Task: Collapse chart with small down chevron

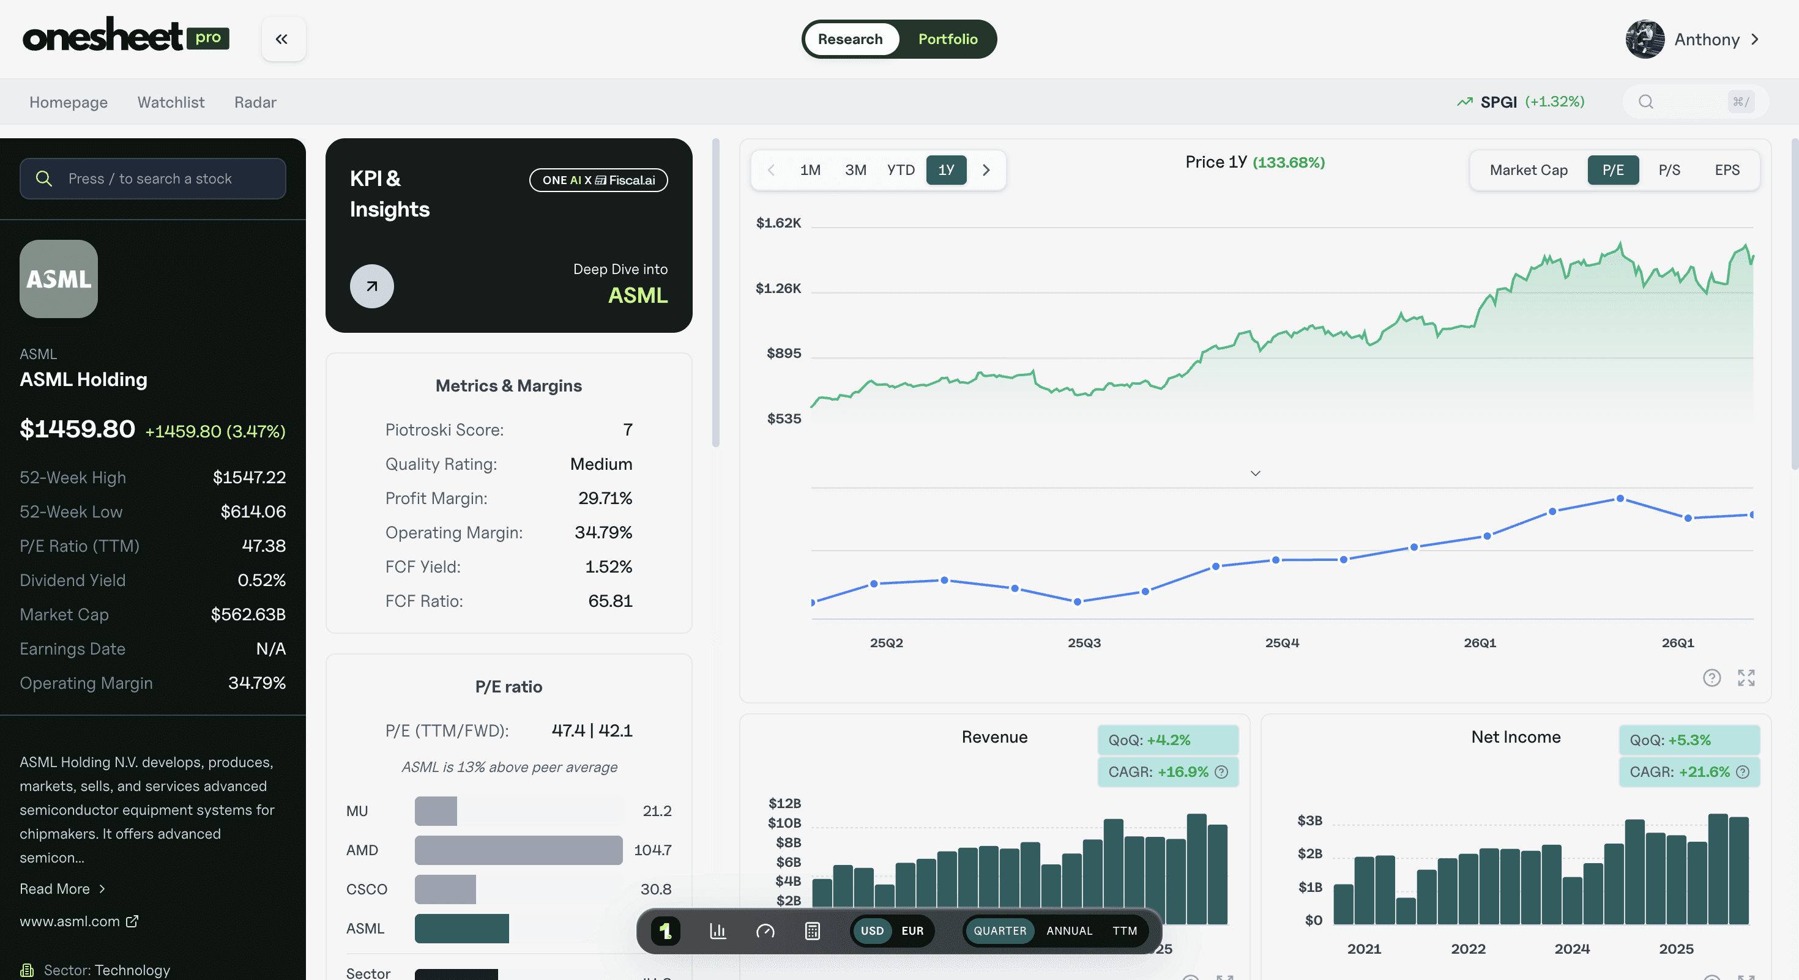Action: (1255, 473)
